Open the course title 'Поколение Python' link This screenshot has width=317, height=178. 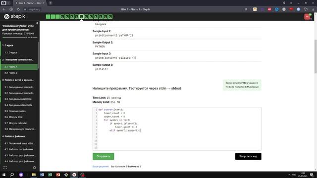tap(18, 28)
